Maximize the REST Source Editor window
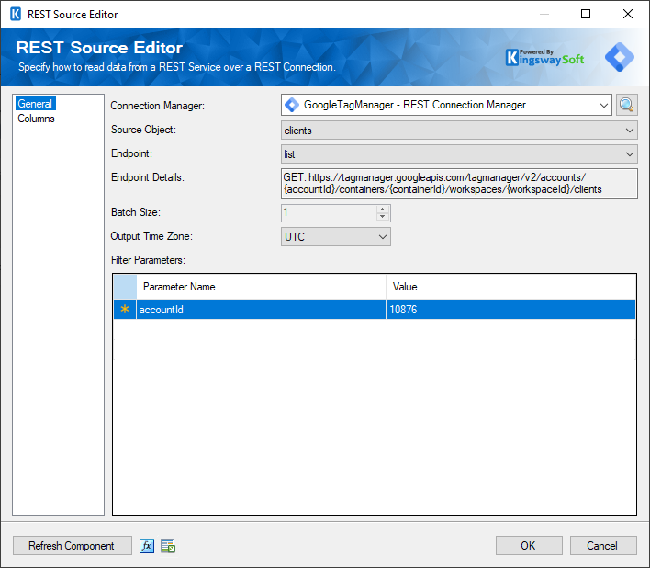Screen dimensions: 650x568 tap(586, 14)
